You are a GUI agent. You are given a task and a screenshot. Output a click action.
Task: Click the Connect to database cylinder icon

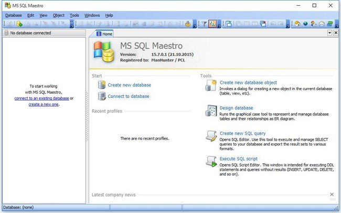point(102,96)
